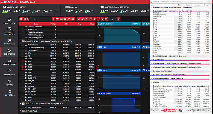Click the Support Us heart icon
Image resolution: width=213 pixels, height=114 pixels.
(x=9, y=92)
